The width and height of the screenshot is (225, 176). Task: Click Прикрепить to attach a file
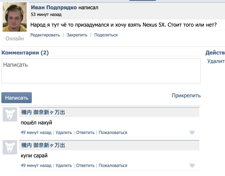(186, 95)
